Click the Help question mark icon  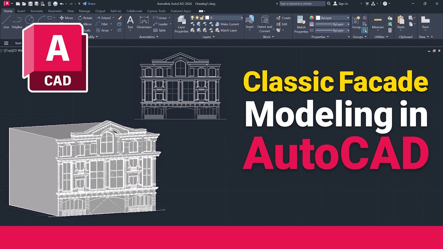tap(385, 4)
